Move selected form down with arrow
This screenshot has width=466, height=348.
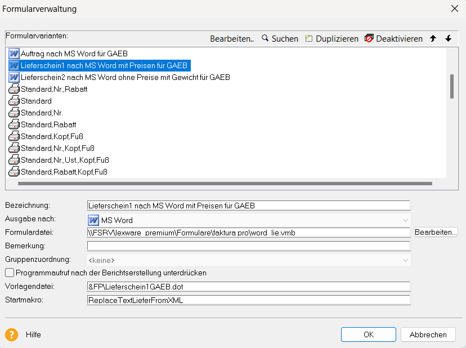448,39
